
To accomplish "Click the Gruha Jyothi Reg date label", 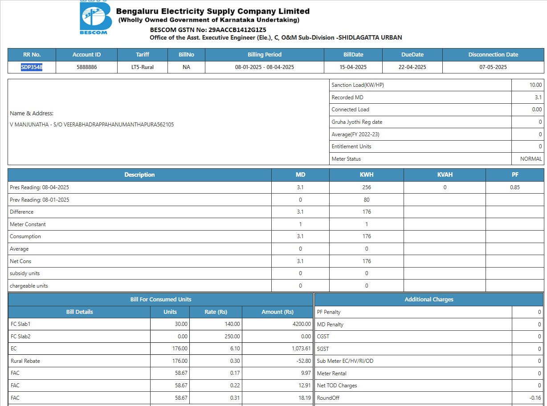I will pyautogui.click(x=357, y=122).
